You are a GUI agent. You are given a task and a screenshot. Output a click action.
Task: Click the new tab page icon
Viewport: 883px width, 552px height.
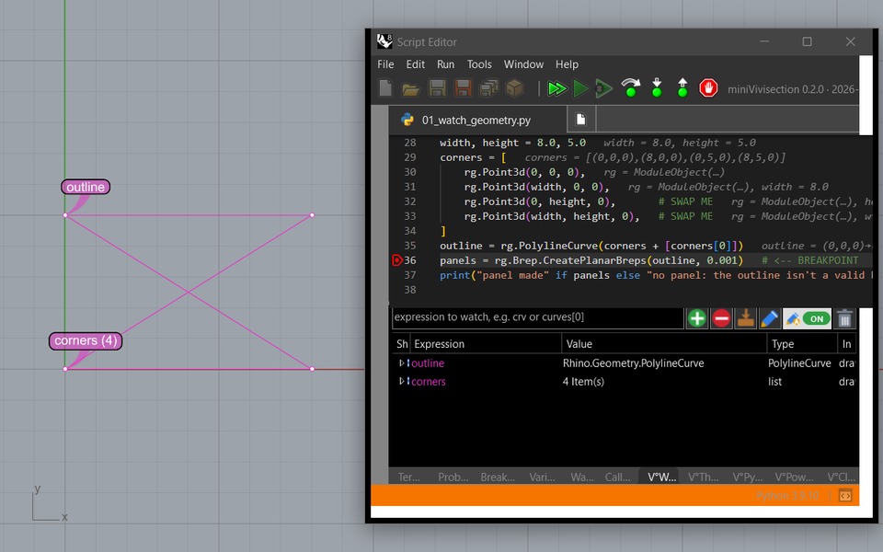[581, 120]
